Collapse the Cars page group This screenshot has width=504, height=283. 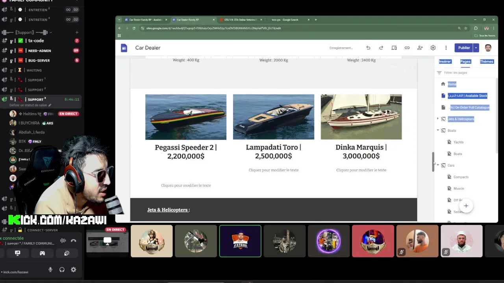point(438,165)
